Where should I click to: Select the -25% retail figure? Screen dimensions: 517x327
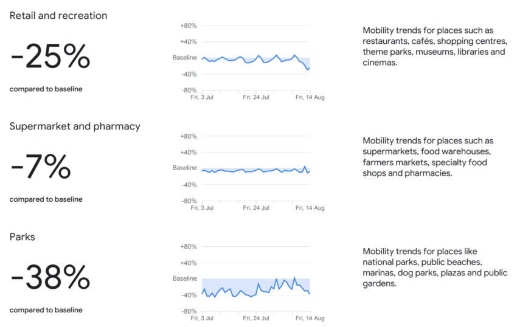point(50,57)
